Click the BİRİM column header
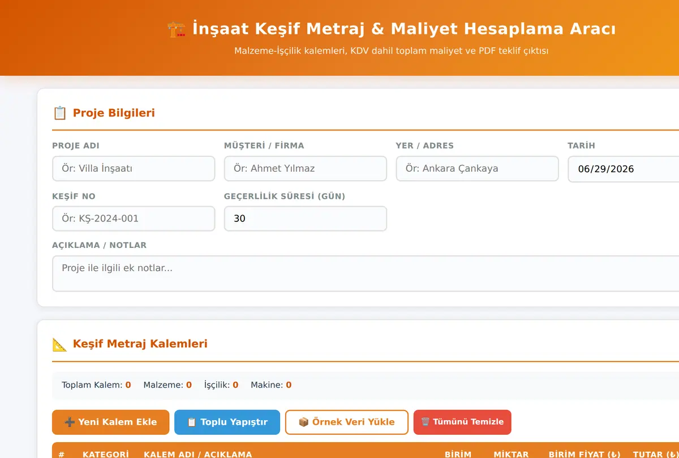The image size is (679, 458). [x=458, y=454]
